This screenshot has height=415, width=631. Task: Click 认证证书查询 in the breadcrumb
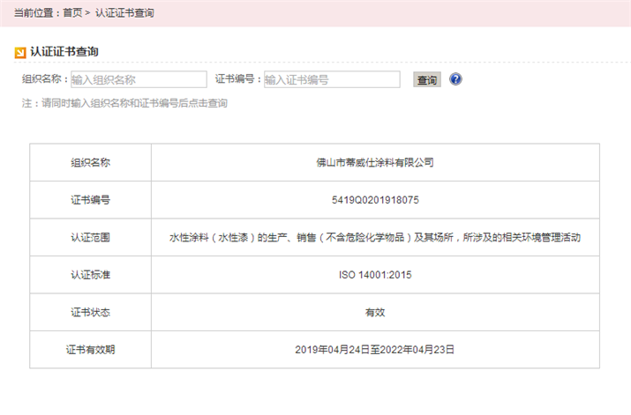pyautogui.click(x=124, y=13)
